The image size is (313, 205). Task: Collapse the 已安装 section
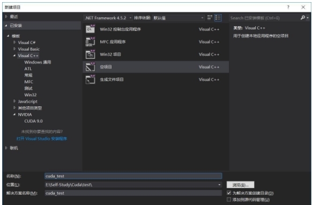6,26
